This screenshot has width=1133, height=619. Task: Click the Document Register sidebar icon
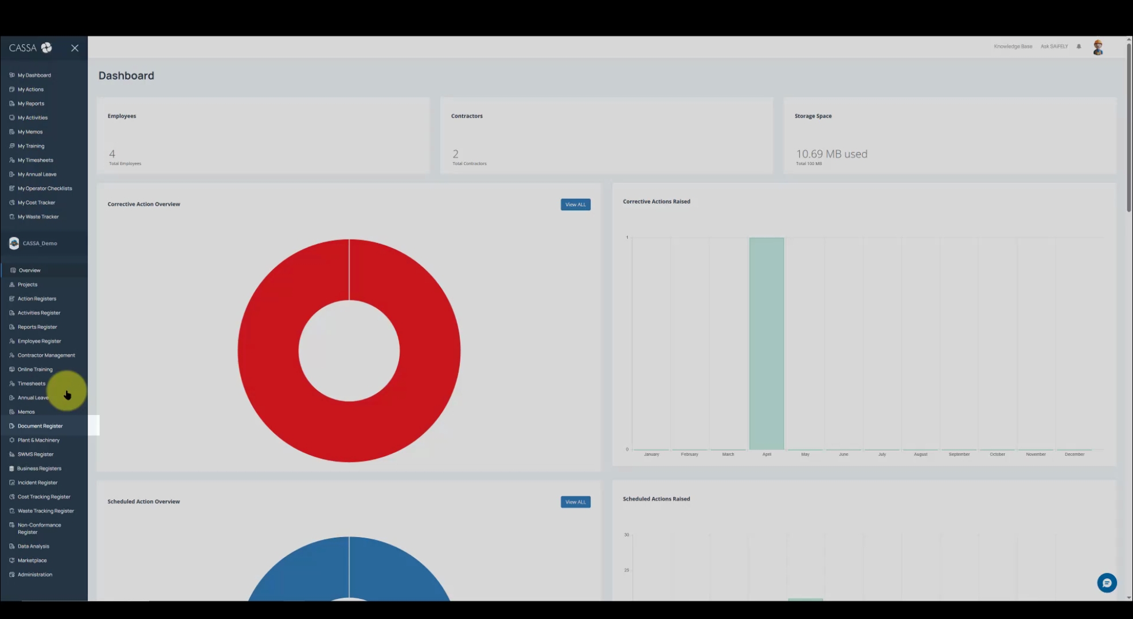[x=11, y=426]
